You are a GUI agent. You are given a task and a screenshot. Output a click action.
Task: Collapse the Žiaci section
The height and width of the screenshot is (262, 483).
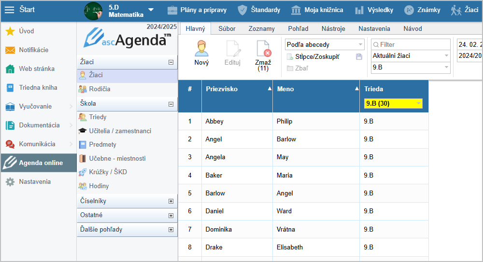(170, 62)
